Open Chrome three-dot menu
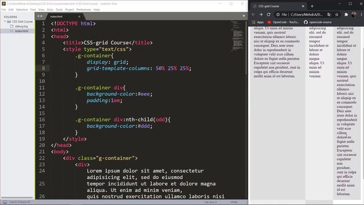Image resolution: width=364 pixels, height=205 pixels. [361, 14]
